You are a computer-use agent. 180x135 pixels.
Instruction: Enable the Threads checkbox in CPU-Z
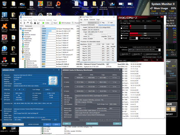point(121,38)
